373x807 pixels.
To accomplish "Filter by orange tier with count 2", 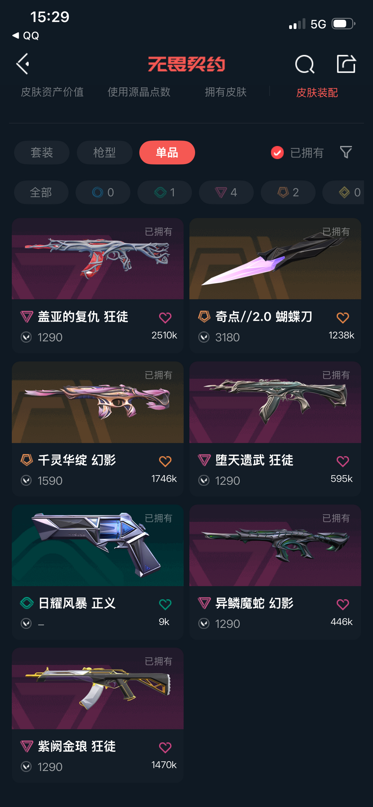I will click(x=288, y=192).
